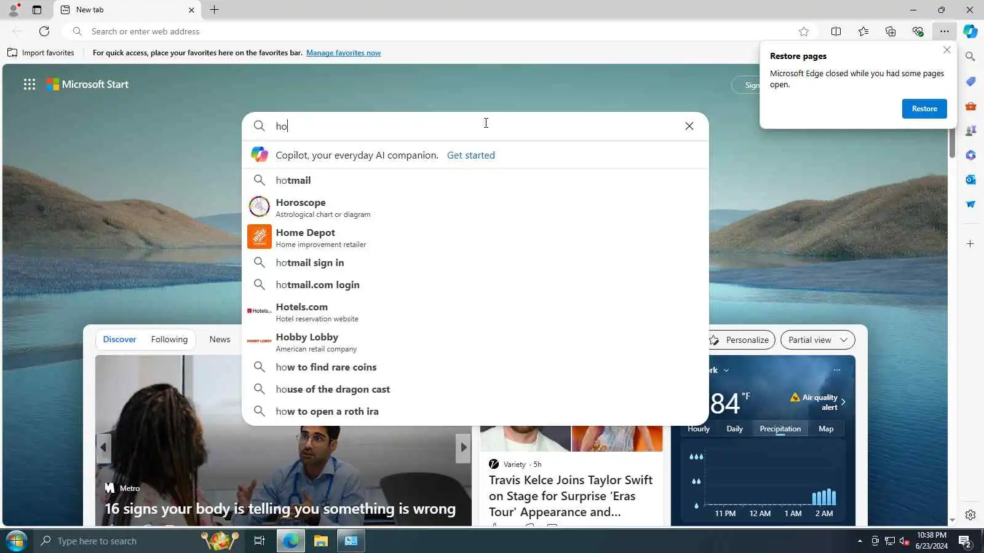The width and height of the screenshot is (984, 553).
Task: Clear the search box text with the X
Action: (689, 126)
